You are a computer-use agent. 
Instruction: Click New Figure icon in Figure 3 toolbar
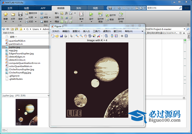[x=53, y=36]
